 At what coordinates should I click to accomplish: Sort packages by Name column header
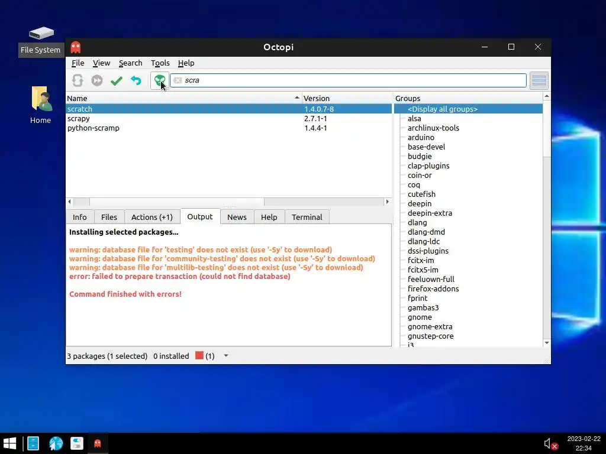click(183, 99)
